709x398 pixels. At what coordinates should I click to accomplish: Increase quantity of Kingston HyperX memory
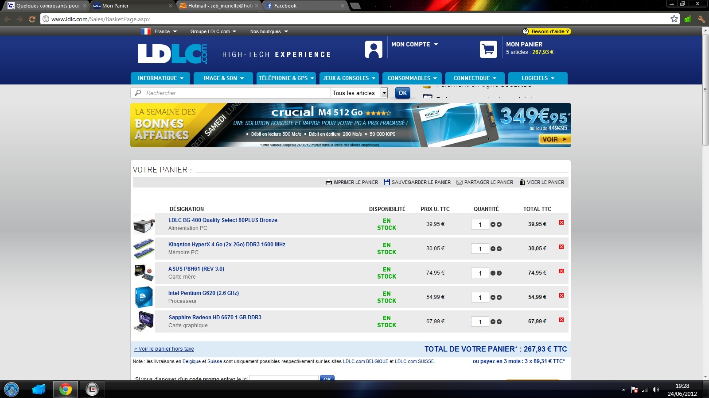(499, 249)
